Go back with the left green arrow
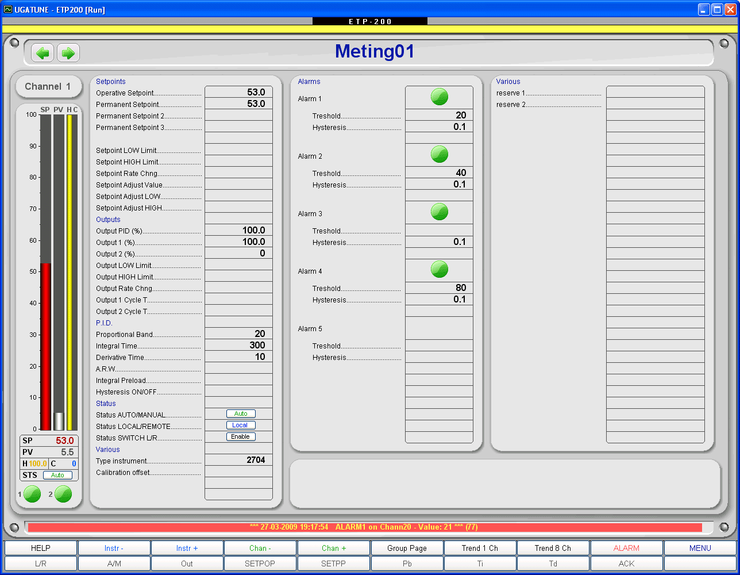740x575 pixels. point(43,53)
